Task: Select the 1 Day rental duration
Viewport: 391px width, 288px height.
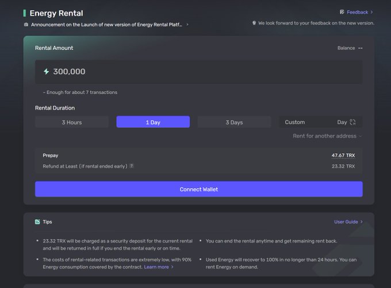Action: [153, 122]
